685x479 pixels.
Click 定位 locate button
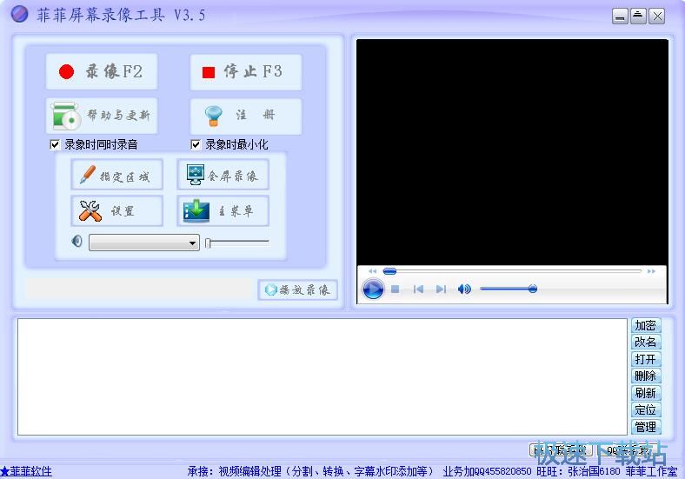click(646, 410)
